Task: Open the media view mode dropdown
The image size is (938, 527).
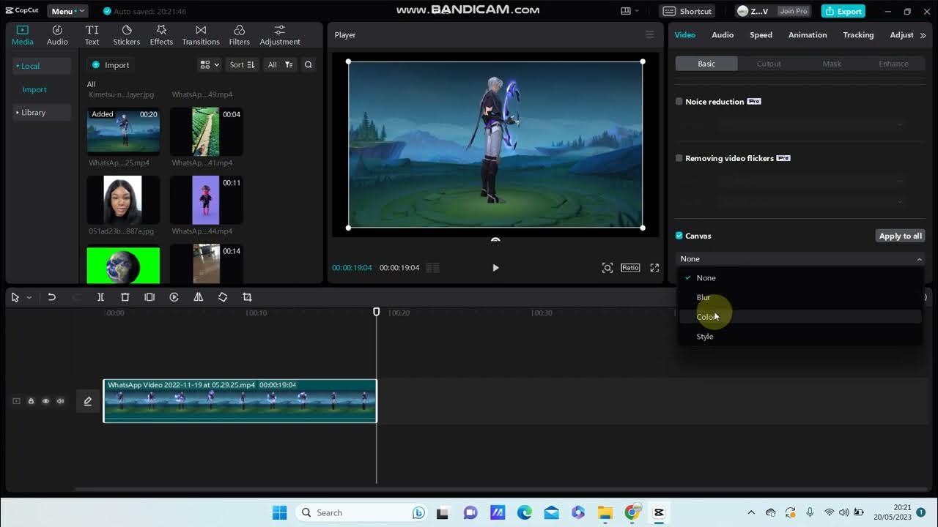Action: (210, 64)
